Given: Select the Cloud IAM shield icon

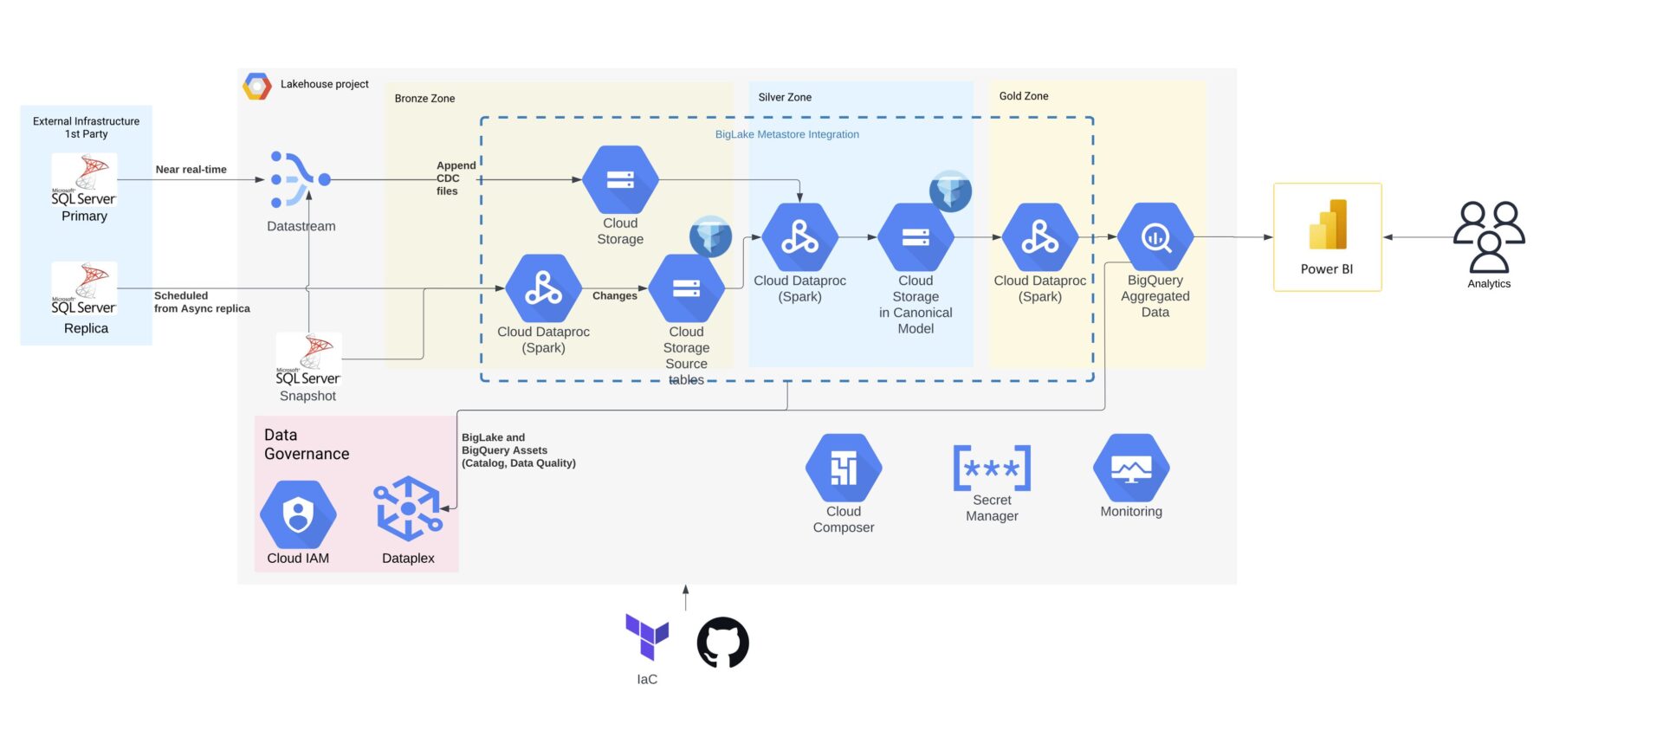Looking at the screenshot, I should (298, 514).
